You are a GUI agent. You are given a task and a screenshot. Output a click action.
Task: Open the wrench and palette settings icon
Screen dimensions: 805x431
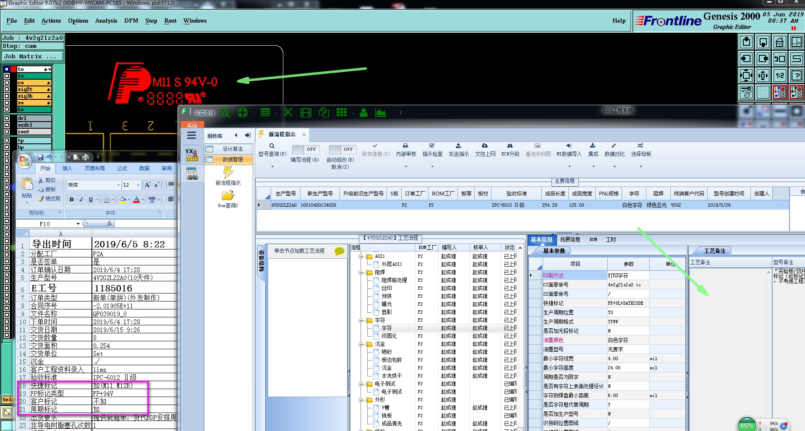pos(746,92)
